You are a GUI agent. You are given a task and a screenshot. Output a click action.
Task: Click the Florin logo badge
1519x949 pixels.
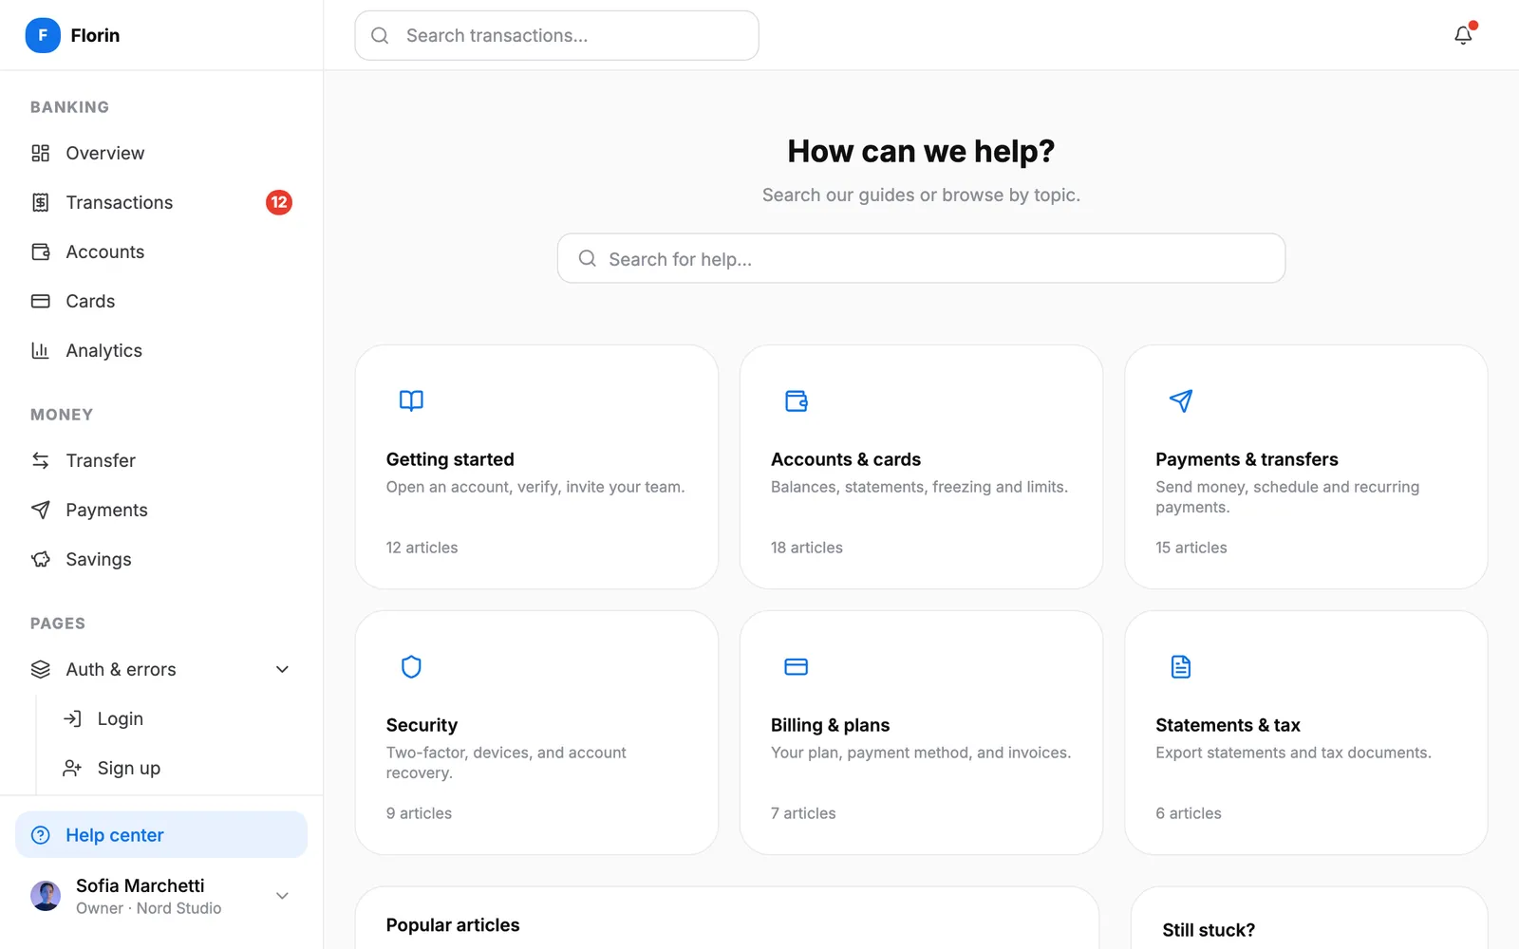[x=43, y=35]
